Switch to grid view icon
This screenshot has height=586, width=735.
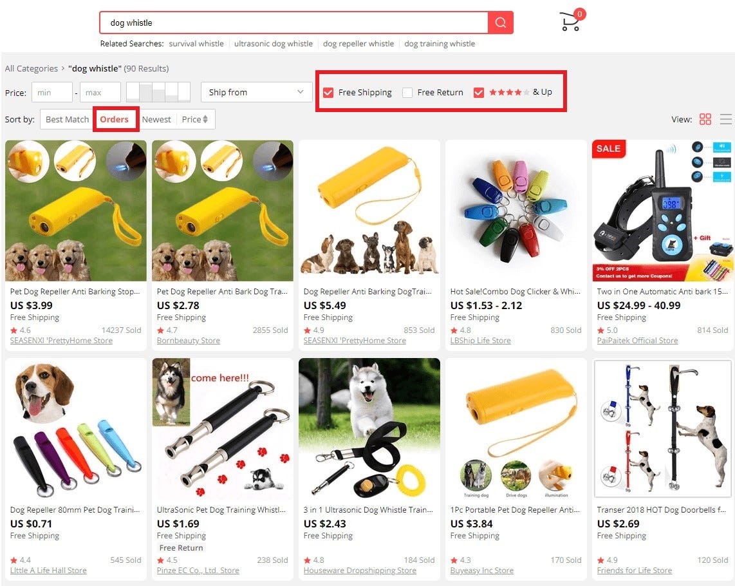click(x=705, y=119)
